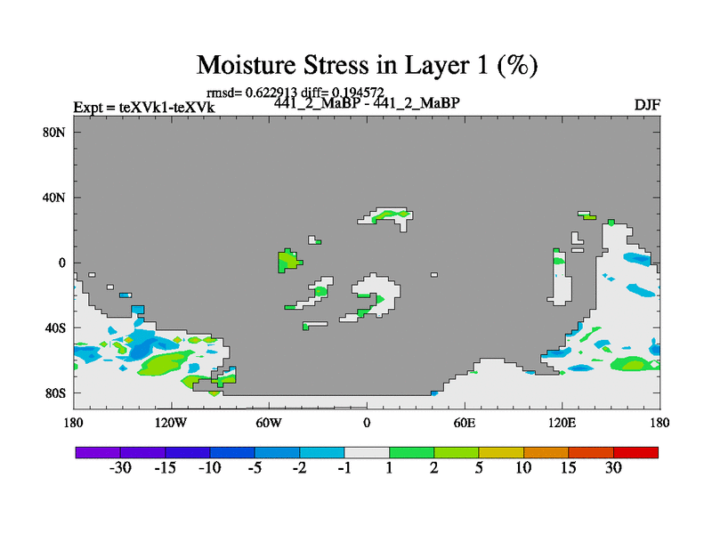This screenshot has height=534, width=712.
Task: Pick the white colorbar swatch between -1 and 1
Action: [367, 452]
